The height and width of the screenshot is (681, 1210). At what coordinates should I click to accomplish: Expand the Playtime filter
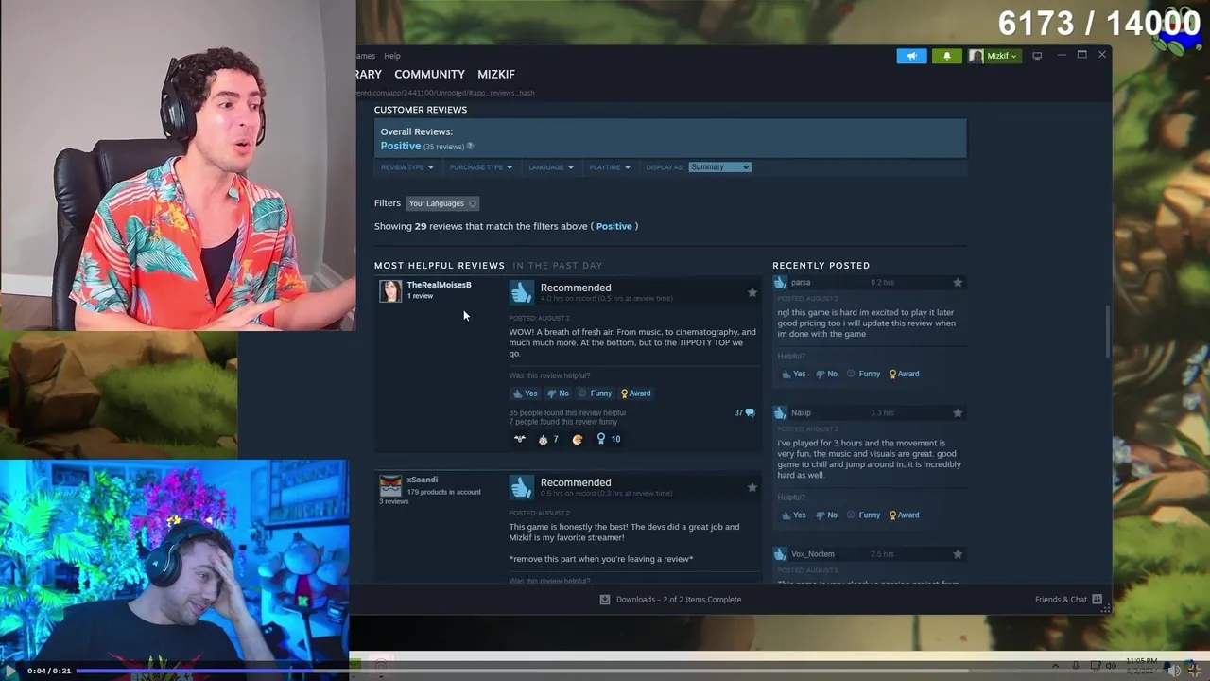(609, 167)
